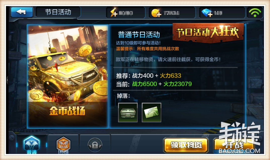Click the 普通节日活动 heading
The image size is (270, 160).
pos(139,35)
